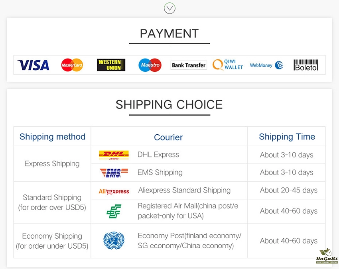This screenshot has height=269, width=339.
Task: Click the QIWI Wallet logo
Action: pos(228,65)
